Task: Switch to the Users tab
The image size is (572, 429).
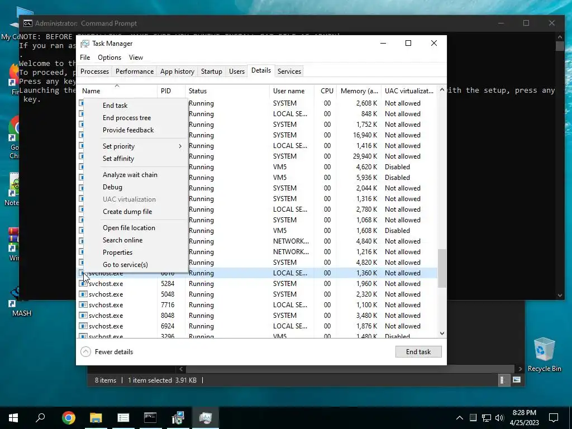Action: pos(237,71)
